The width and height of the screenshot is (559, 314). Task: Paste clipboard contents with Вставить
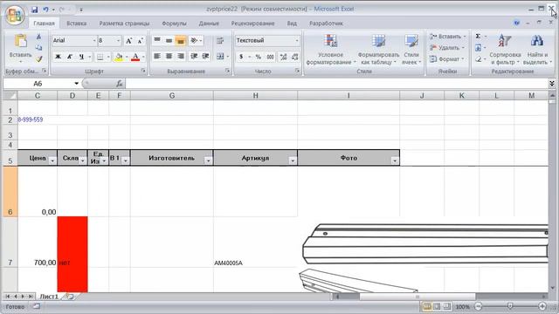point(20,49)
